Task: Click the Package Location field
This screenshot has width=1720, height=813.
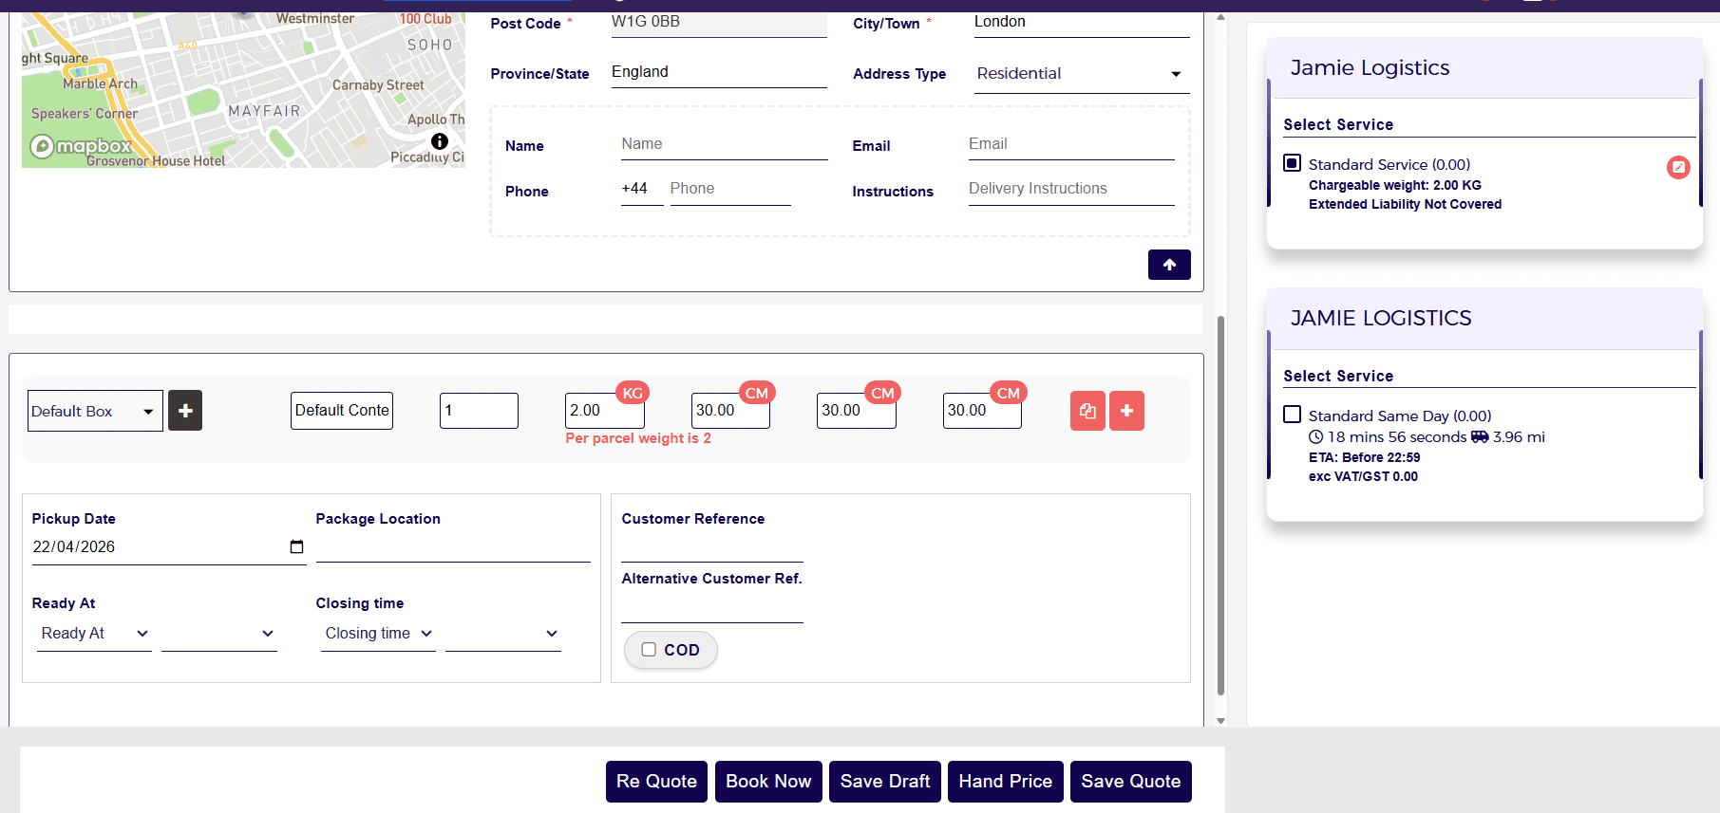Action: [x=453, y=547]
